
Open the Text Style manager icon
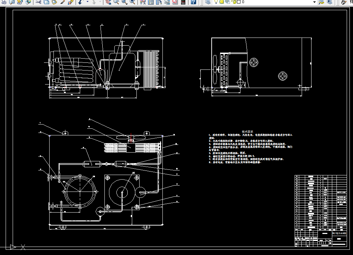point(344,2)
